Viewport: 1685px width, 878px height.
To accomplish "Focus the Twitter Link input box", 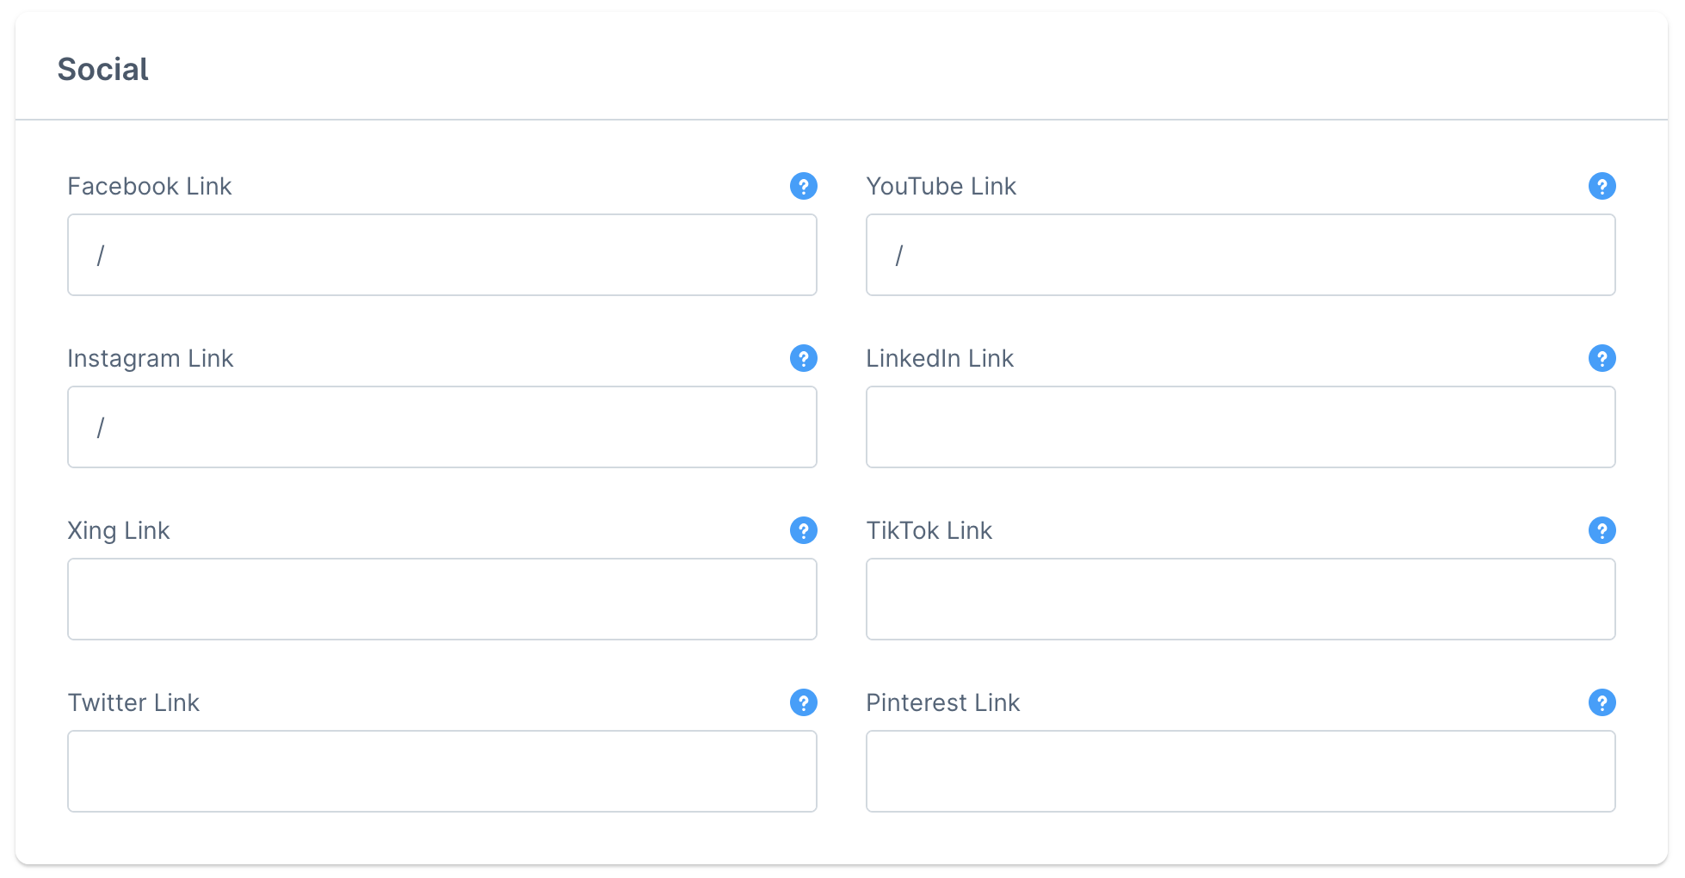I will pyautogui.click(x=441, y=771).
